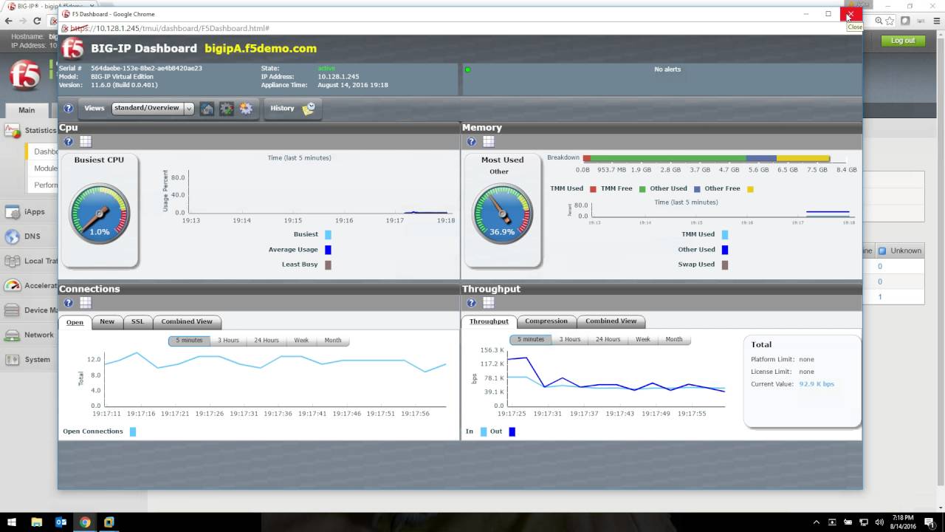The image size is (945, 532).
Task: Select Connections Week range
Action: click(x=301, y=341)
